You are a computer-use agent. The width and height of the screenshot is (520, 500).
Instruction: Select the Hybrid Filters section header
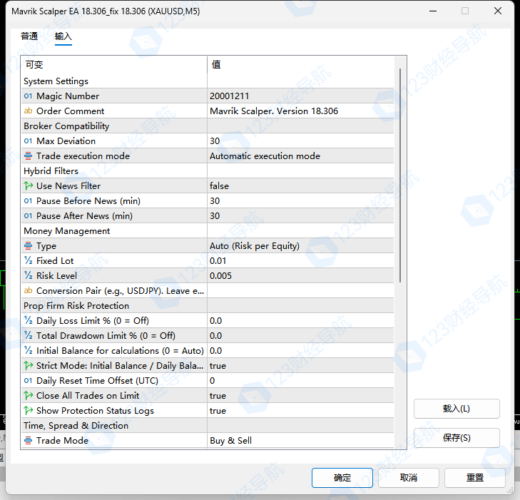[51, 171]
